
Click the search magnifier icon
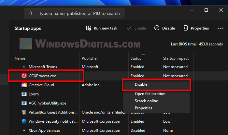click(x=31, y=14)
